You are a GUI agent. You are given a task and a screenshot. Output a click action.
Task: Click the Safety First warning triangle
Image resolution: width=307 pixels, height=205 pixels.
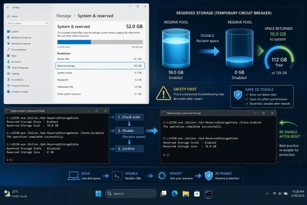[x=164, y=93]
